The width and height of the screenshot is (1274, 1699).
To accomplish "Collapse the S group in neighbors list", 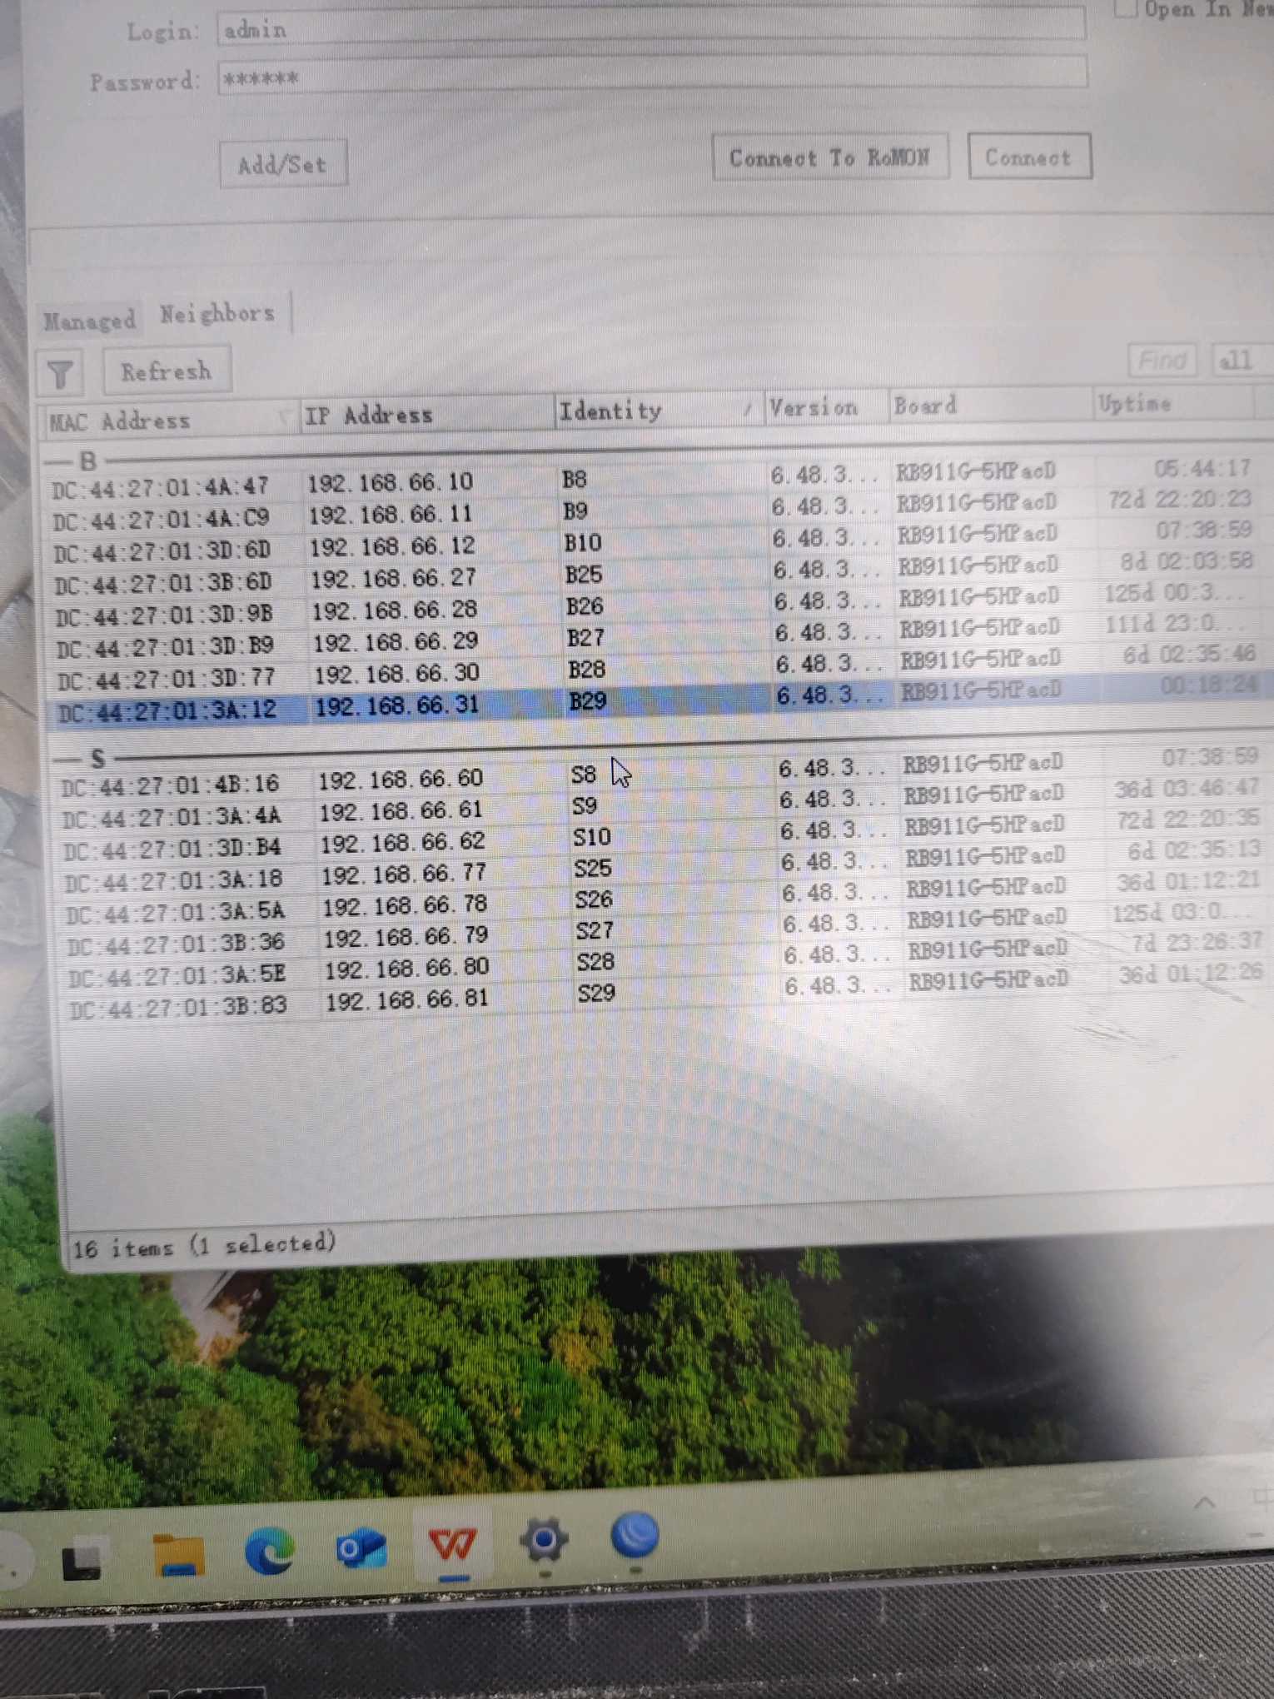I will coord(70,759).
